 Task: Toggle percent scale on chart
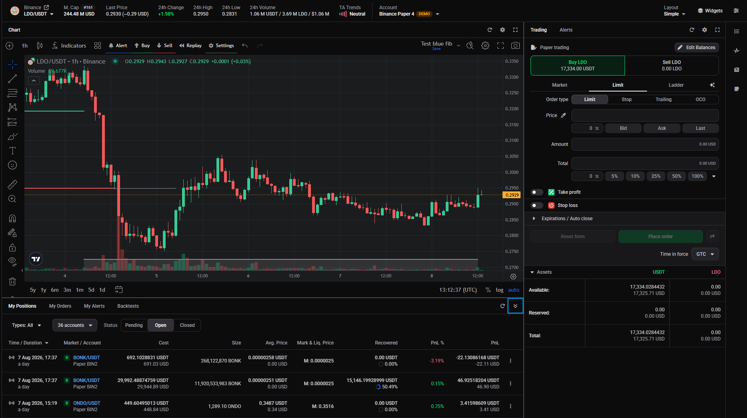pos(488,290)
